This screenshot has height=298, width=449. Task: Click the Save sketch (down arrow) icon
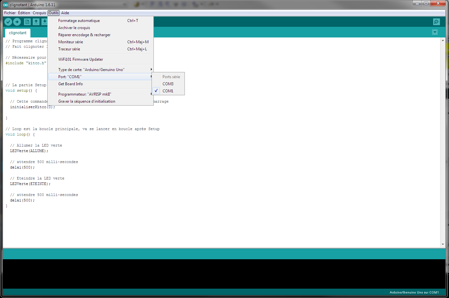(44, 22)
